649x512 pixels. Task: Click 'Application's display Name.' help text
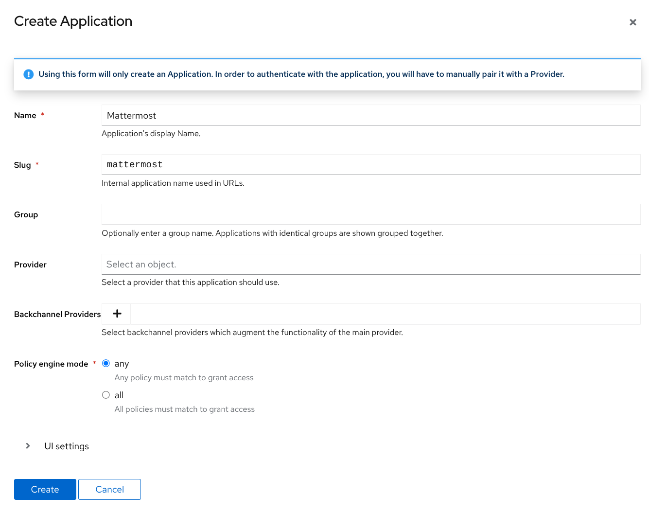(151, 134)
